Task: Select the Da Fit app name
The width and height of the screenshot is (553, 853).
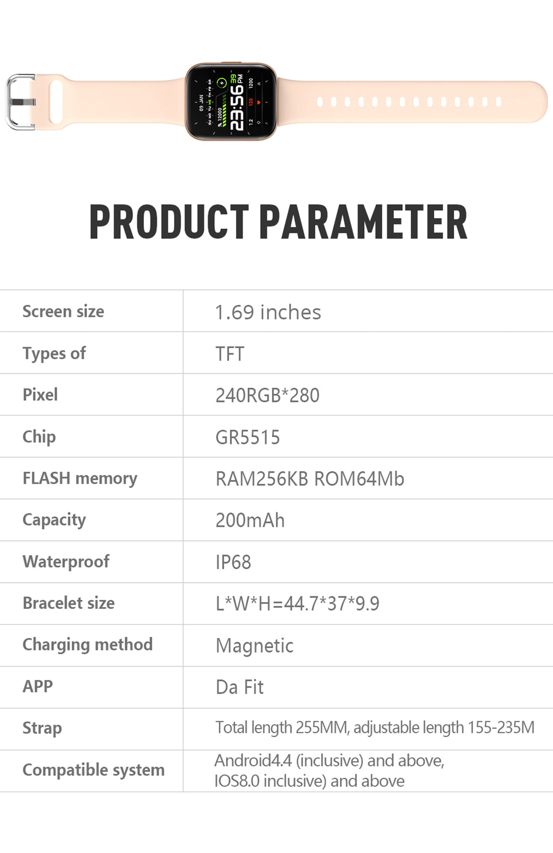Action: (239, 687)
